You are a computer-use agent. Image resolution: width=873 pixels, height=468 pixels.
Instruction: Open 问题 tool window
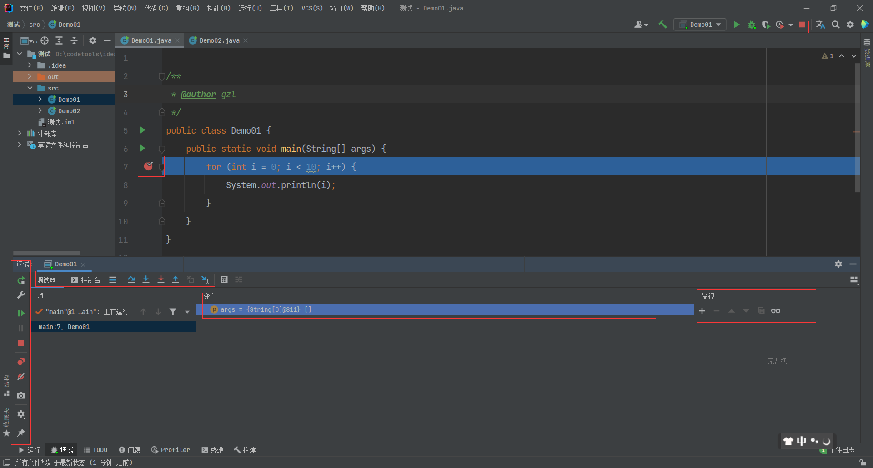[x=130, y=450]
